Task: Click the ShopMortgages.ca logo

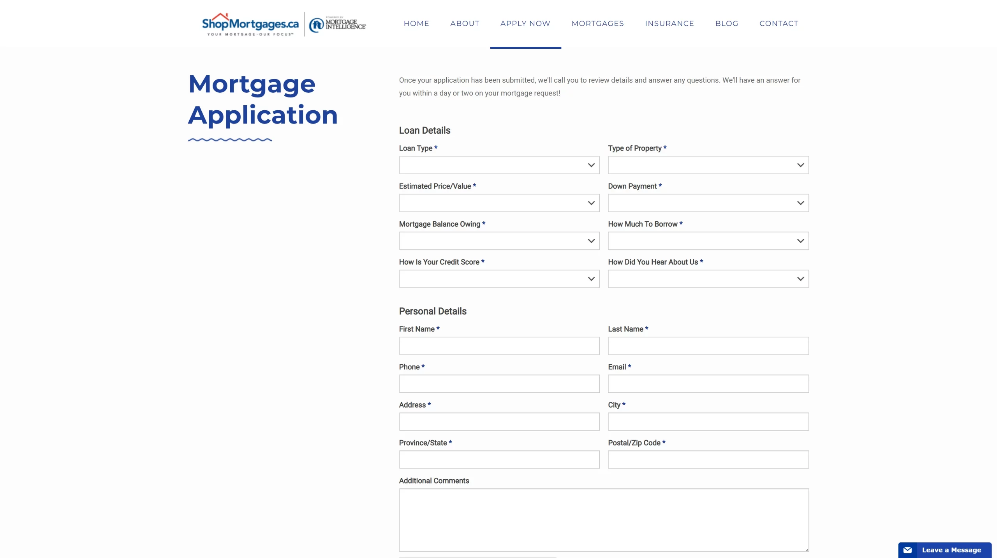Action: pyautogui.click(x=250, y=24)
